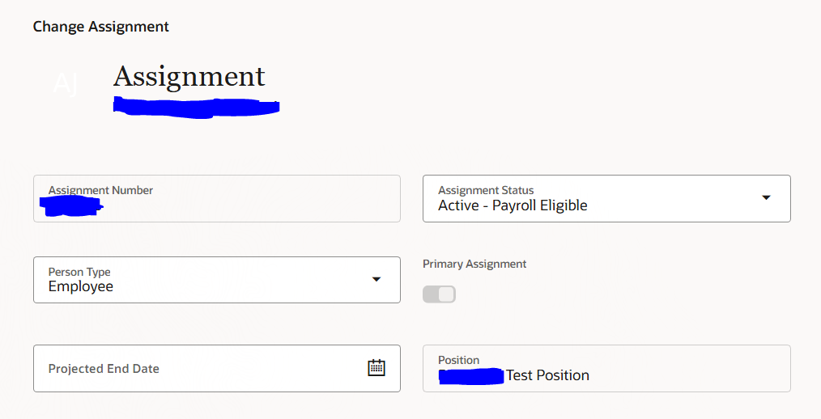
Task: Click the AJ avatar initials
Action: tap(66, 83)
